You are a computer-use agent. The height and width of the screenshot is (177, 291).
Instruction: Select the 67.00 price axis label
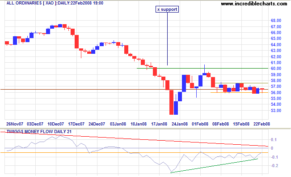pyautogui.click(x=276, y=27)
